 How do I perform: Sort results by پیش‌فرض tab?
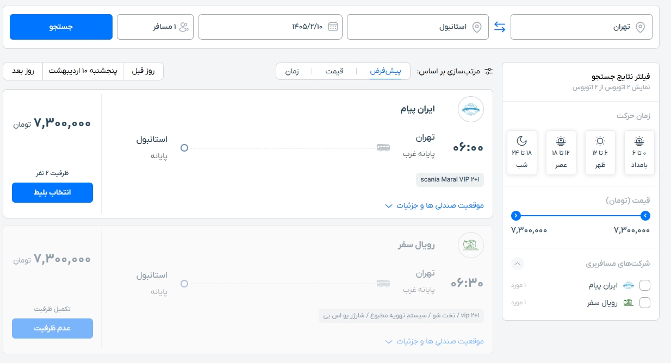point(386,71)
